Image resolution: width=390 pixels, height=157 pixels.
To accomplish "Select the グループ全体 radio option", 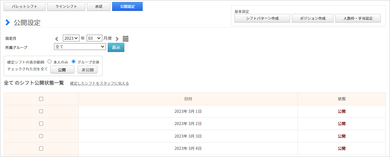I will click(73, 62).
